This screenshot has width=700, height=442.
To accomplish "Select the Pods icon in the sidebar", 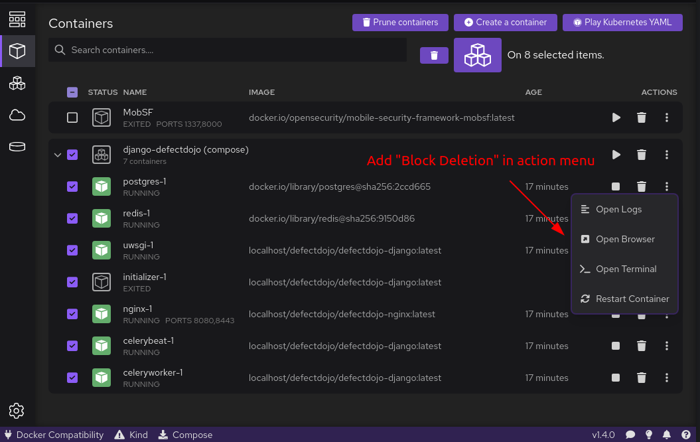I will click(x=17, y=83).
